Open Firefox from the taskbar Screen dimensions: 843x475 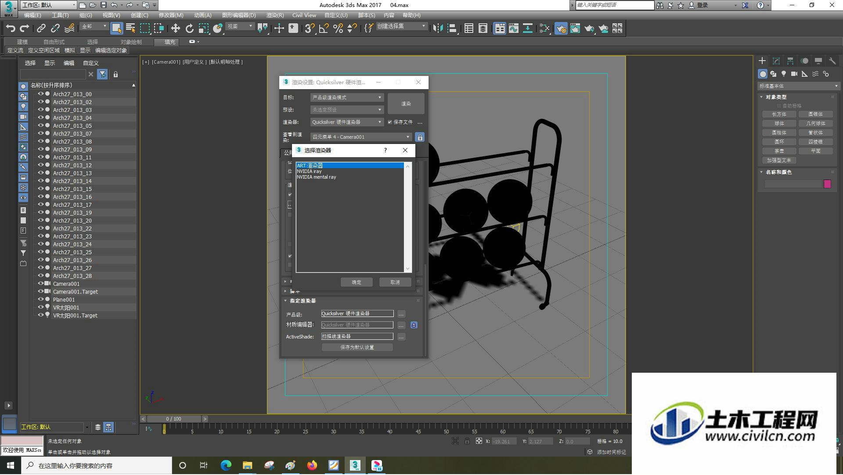pos(312,465)
